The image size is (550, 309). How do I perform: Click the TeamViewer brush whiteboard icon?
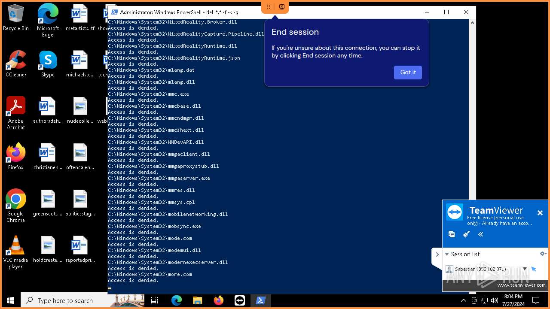[x=466, y=234]
